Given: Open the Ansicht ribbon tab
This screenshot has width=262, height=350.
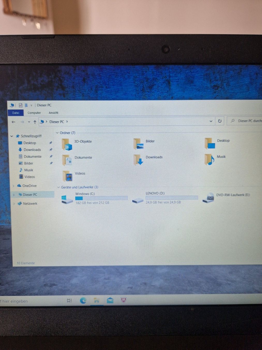Looking at the screenshot, I should click(x=54, y=113).
